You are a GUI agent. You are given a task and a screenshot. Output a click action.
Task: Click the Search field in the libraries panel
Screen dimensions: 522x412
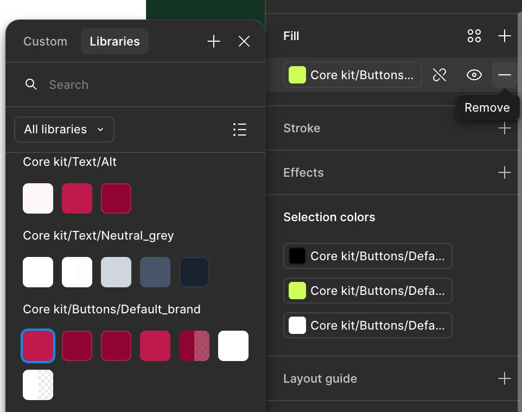click(136, 85)
